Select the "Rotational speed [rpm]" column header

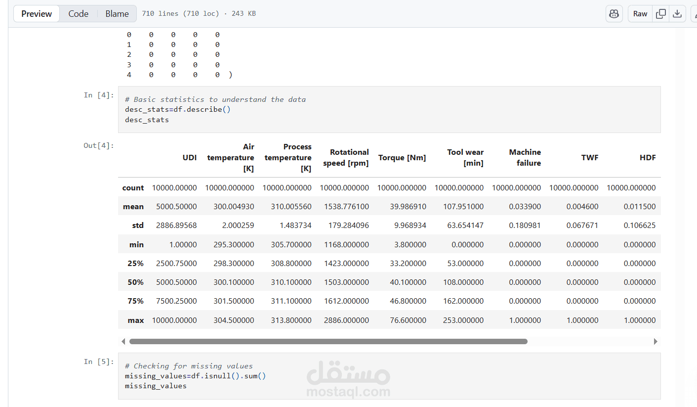346,158
